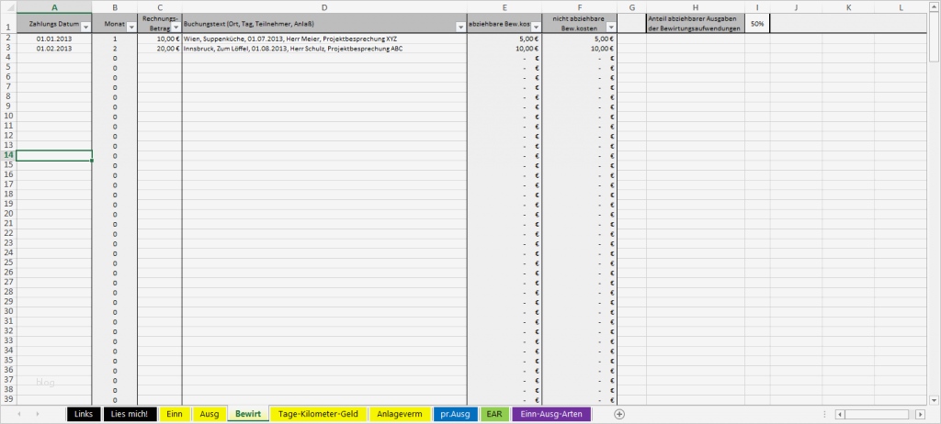Viewport: 941px width, 424px height.
Task: Go to next sheet tab arrow
Action: tap(38, 414)
